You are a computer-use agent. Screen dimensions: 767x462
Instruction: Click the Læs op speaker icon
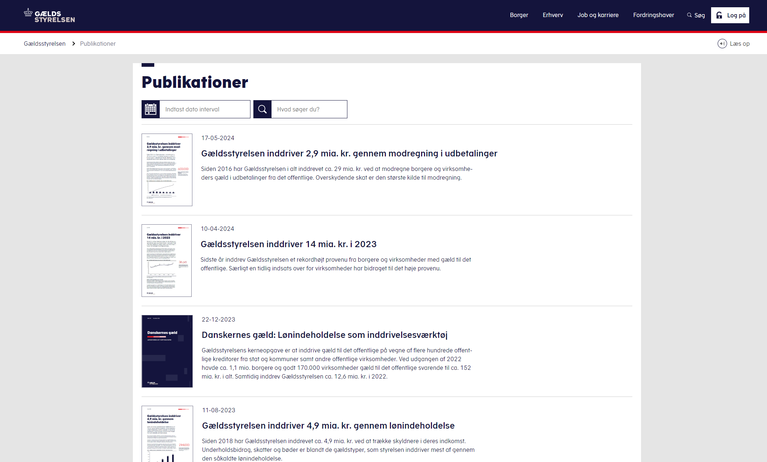(x=722, y=44)
